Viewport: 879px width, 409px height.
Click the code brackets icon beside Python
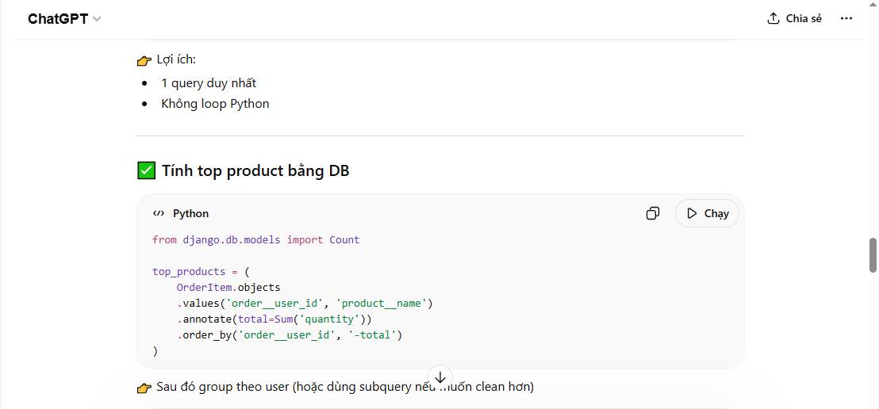159,213
